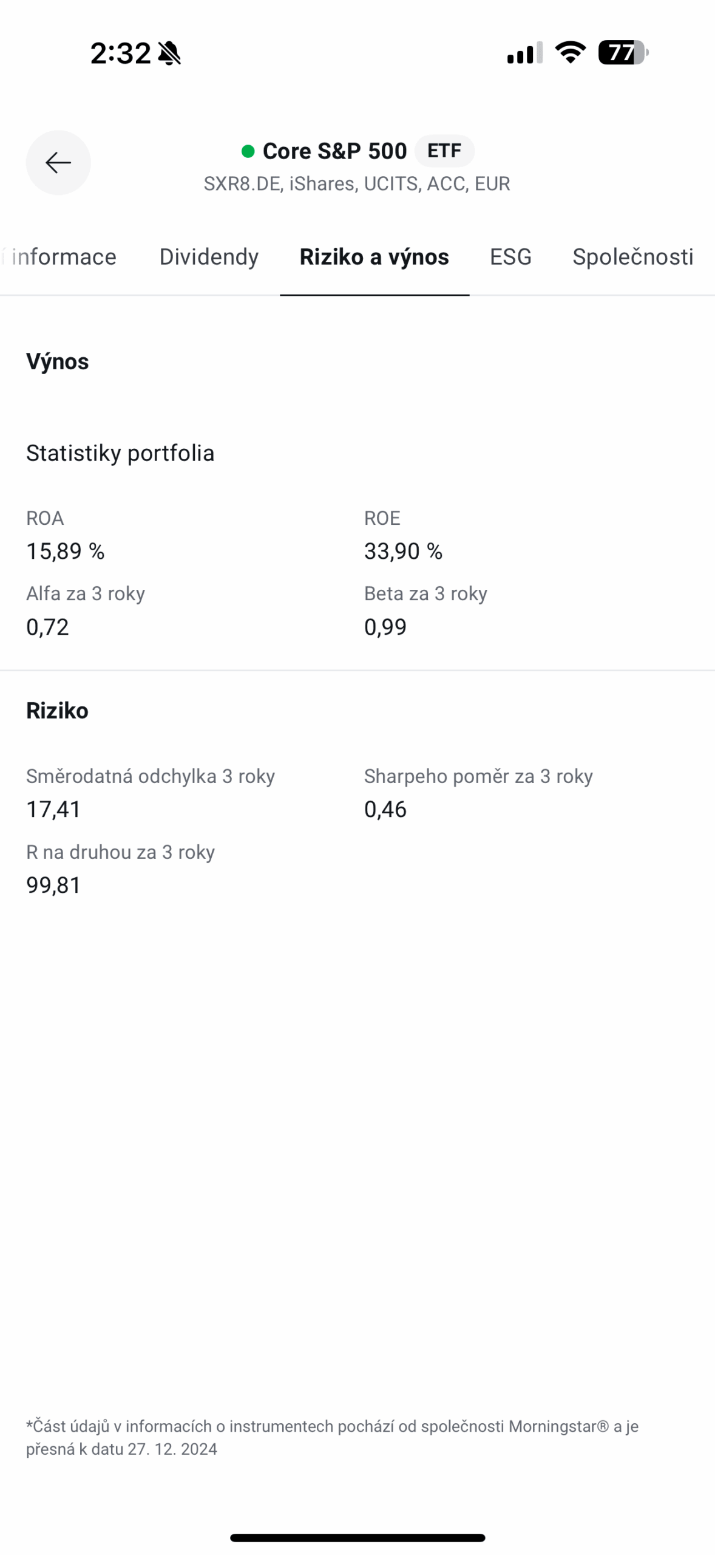Tap the ROE value 33,90 %

[x=403, y=552]
